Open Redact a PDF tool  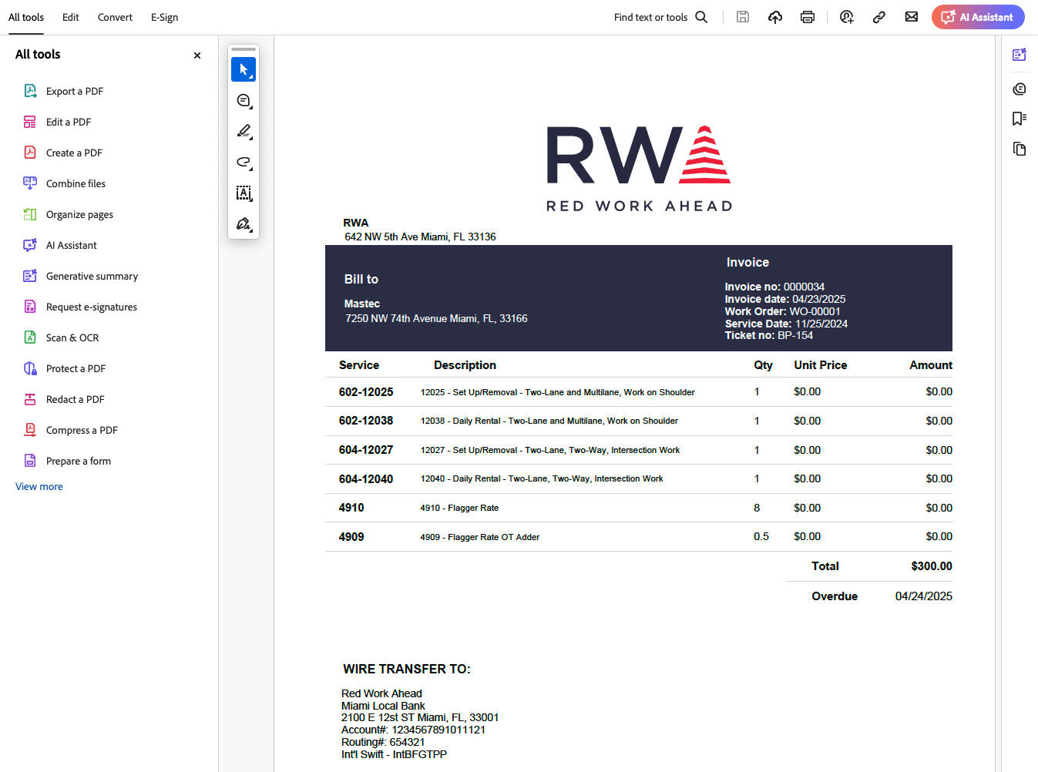click(x=75, y=399)
